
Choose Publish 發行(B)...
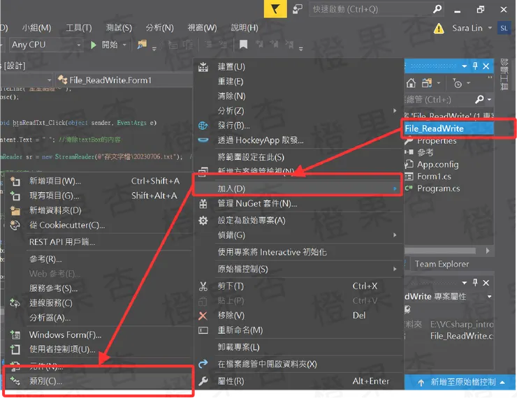(x=298, y=126)
